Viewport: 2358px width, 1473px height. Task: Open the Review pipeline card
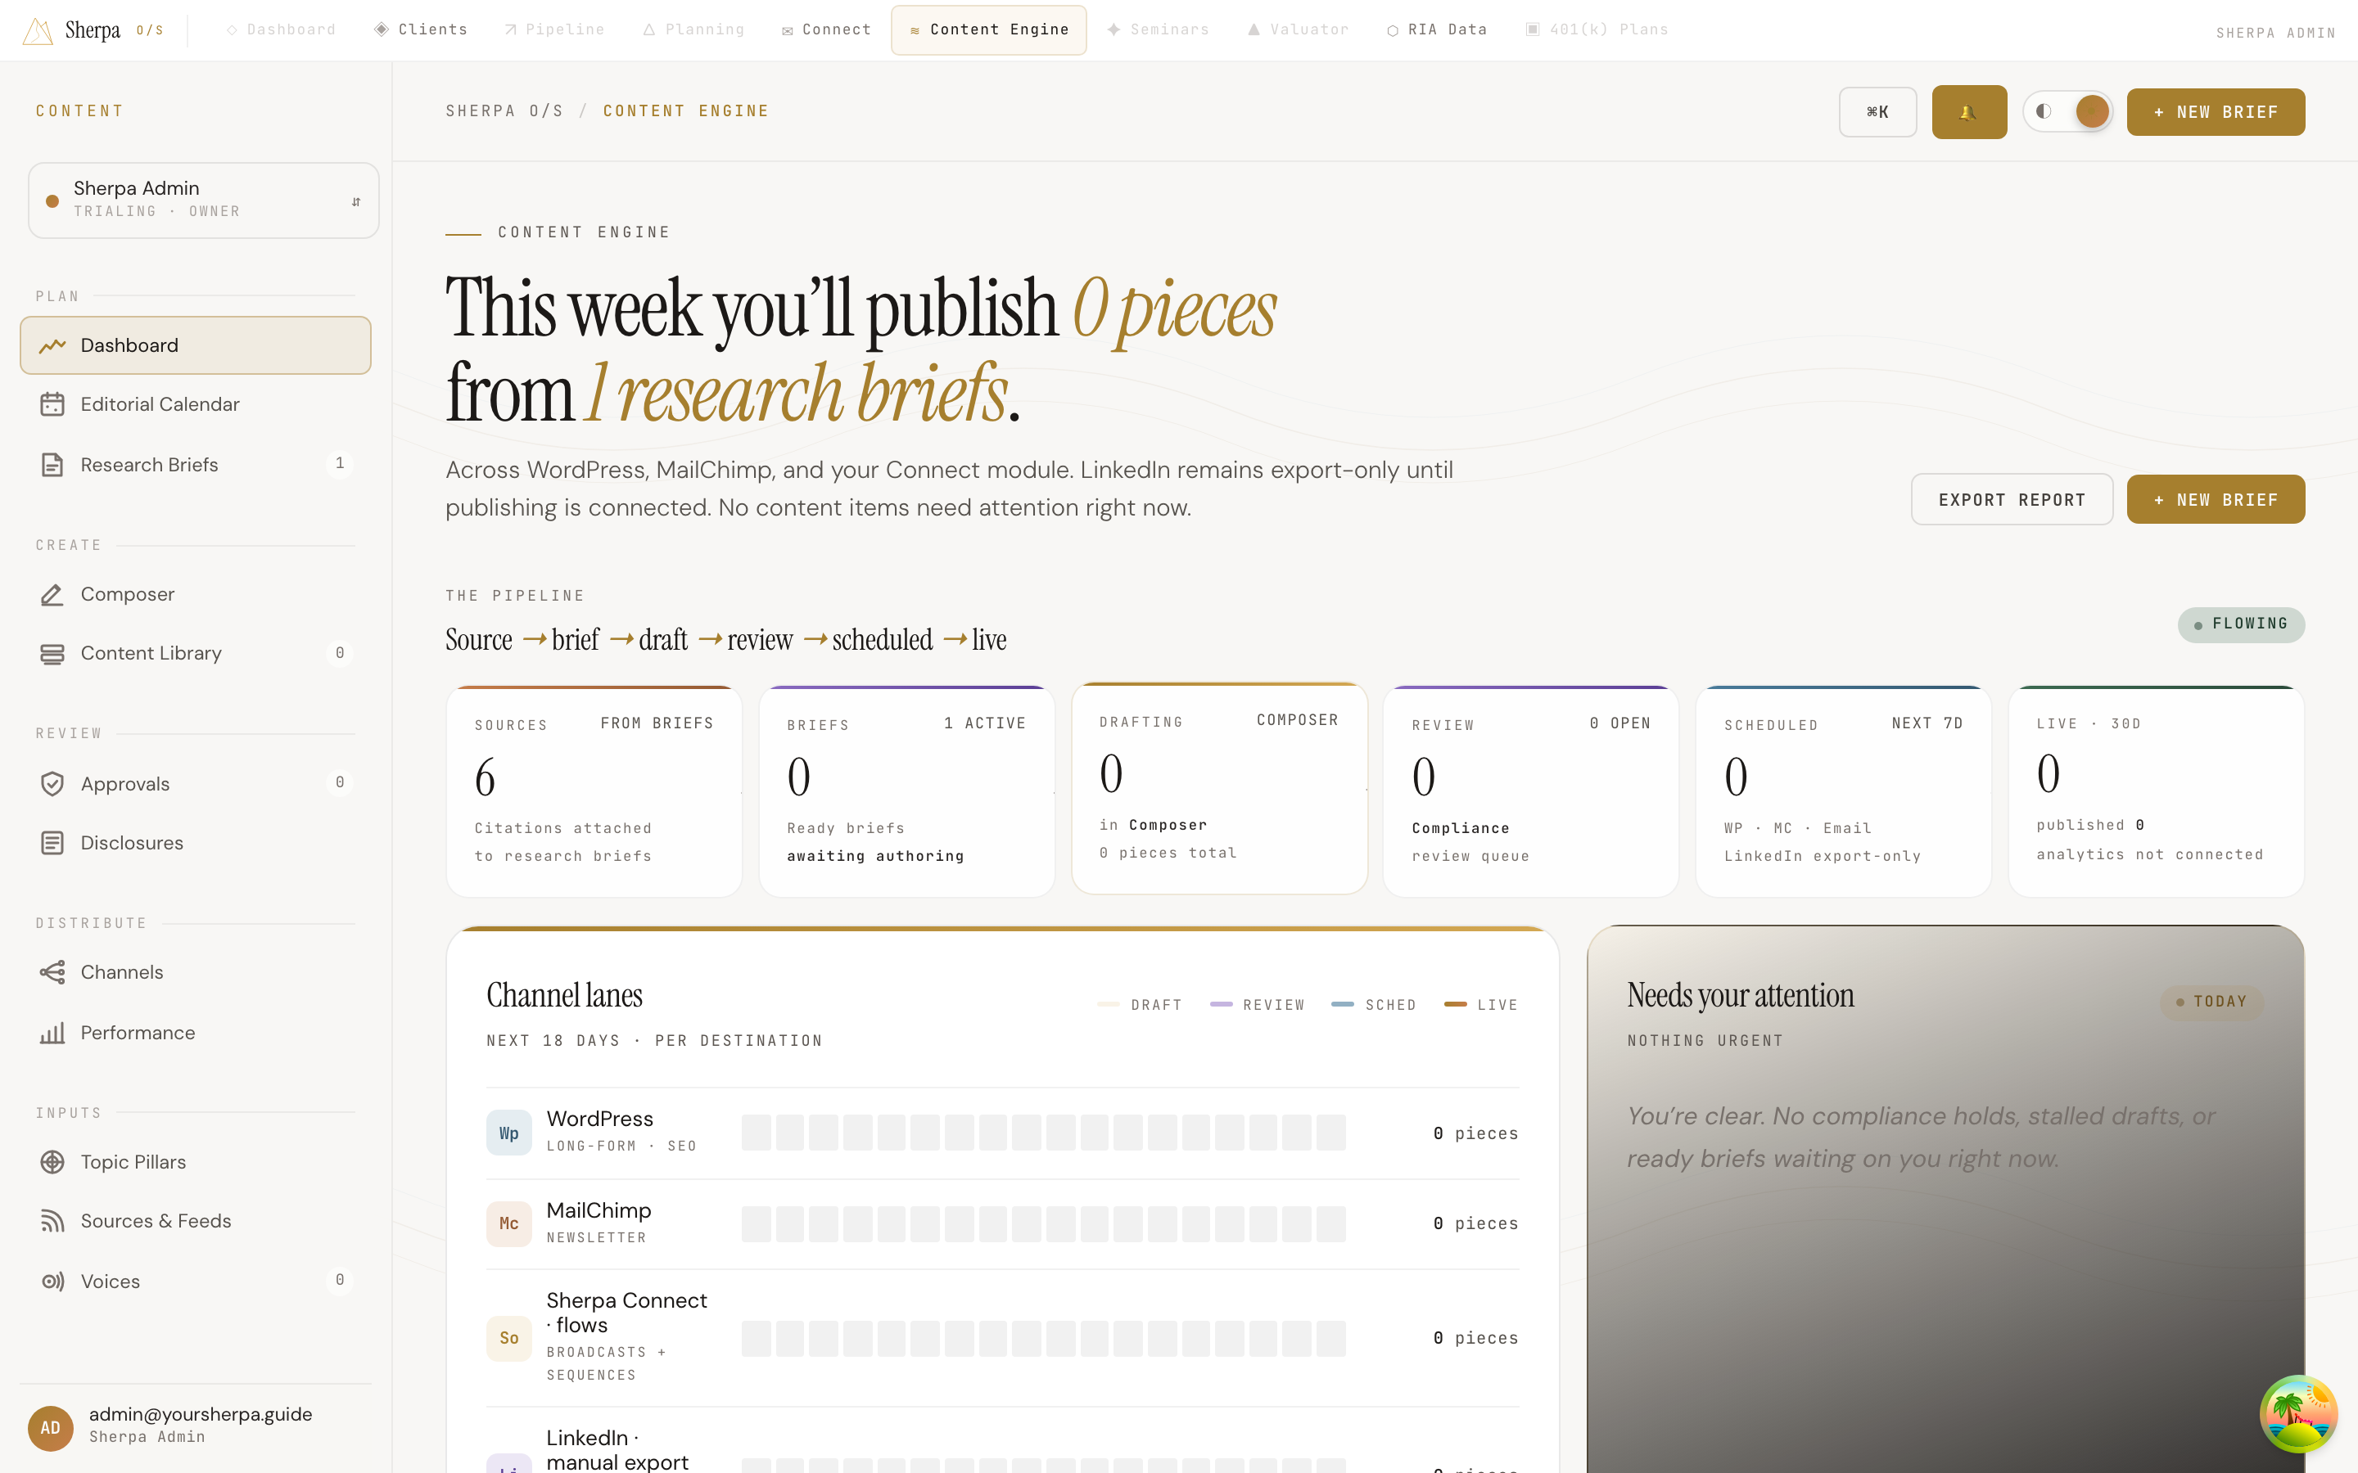tap(1532, 791)
